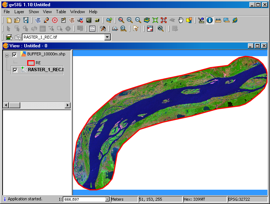Open the map scale dropdown arrow
Viewport: 270px width, 204px height.
[107, 199]
